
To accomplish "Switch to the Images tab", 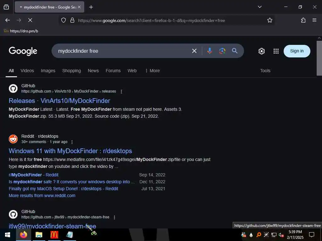I will 48,71.
